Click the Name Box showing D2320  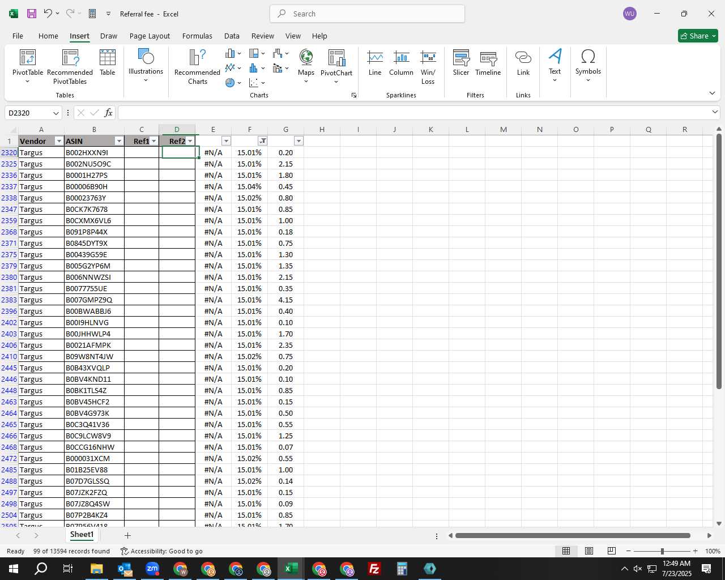(x=28, y=113)
